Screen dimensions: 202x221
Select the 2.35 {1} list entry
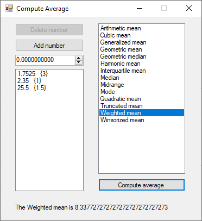click(x=49, y=81)
